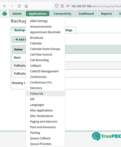Open the Reports menu
Image resolution: width=121 pixels, height=147 pixels.
point(107,14)
